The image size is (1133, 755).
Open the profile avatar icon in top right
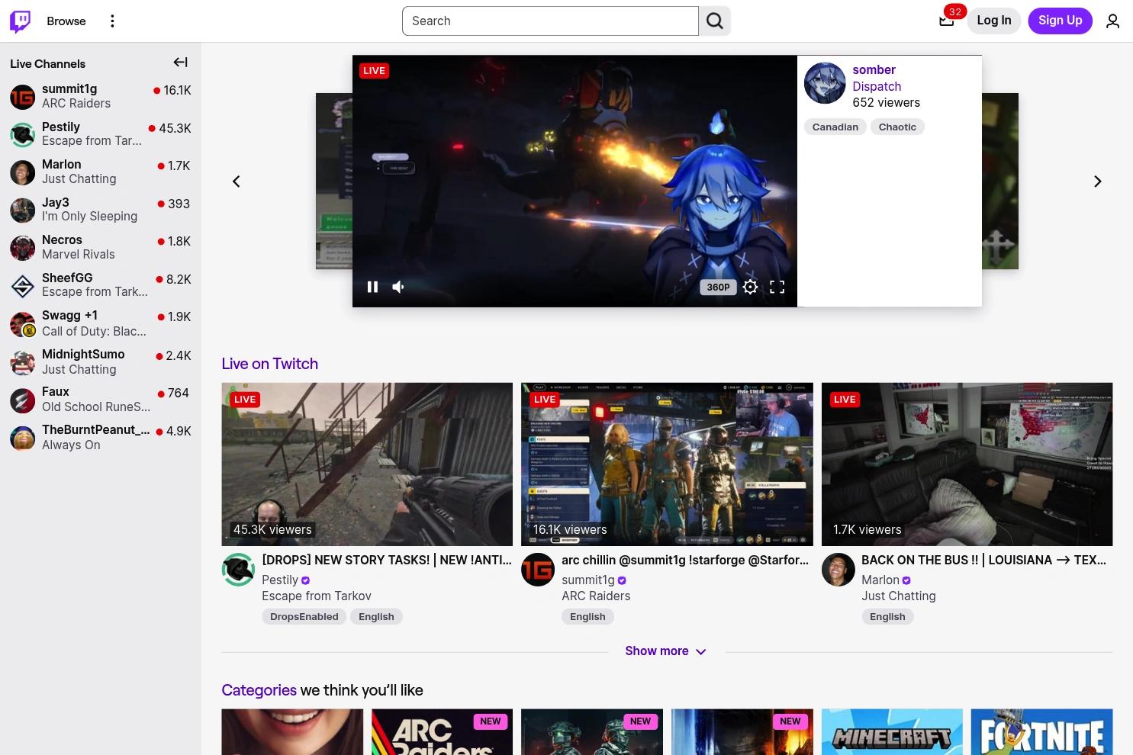click(x=1112, y=21)
